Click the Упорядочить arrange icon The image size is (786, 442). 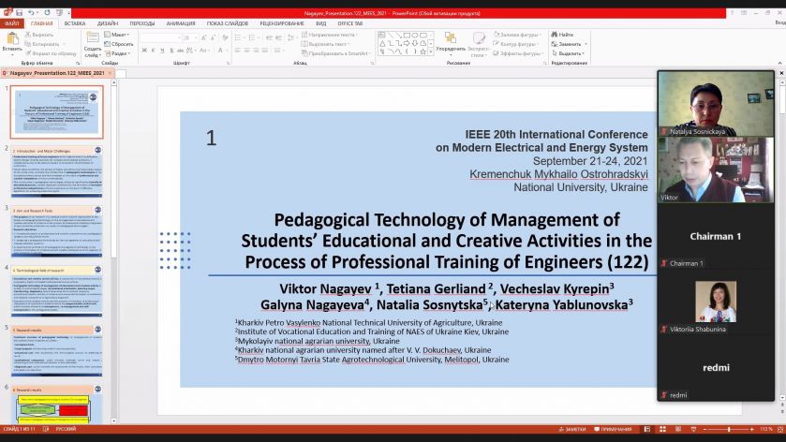click(x=450, y=38)
